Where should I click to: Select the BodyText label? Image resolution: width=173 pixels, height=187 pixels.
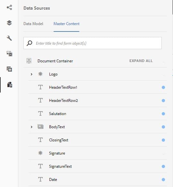click(57, 127)
